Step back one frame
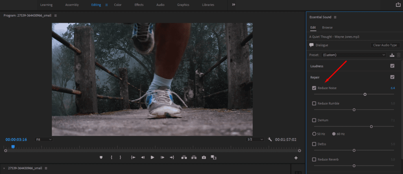 click(x=142, y=158)
